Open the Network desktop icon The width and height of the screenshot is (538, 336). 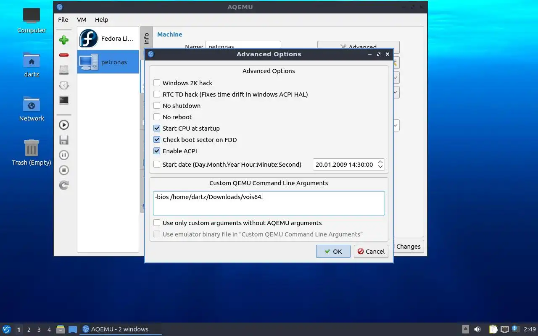click(x=32, y=109)
